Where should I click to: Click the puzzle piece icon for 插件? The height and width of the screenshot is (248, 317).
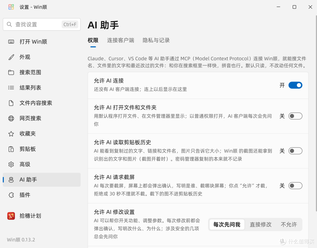click(x=11, y=195)
